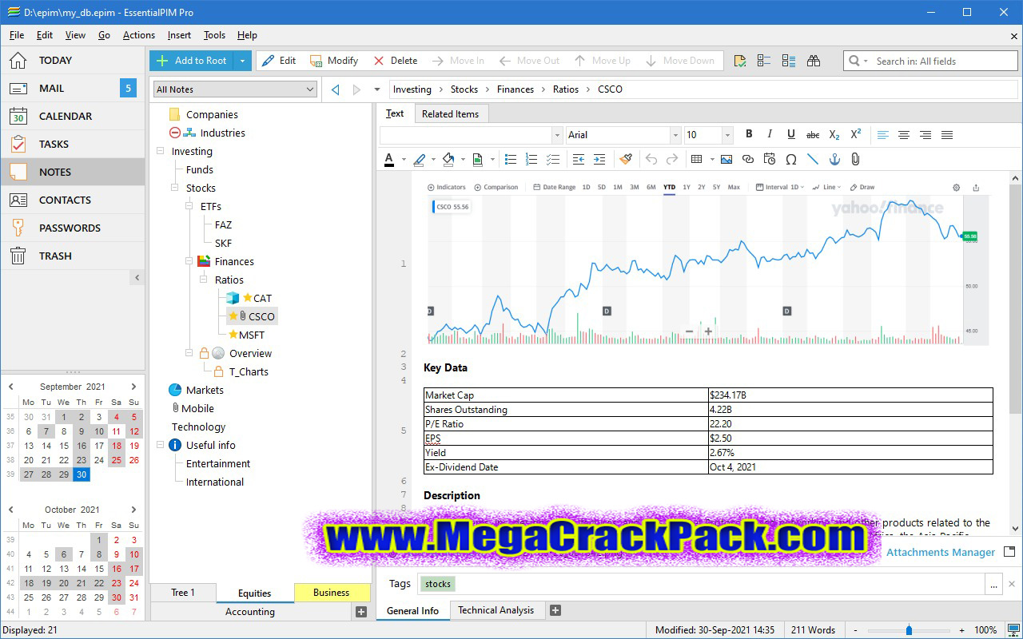Collapse the Useful info tree node
This screenshot has width=1023, height=639.
click(161, 445)
